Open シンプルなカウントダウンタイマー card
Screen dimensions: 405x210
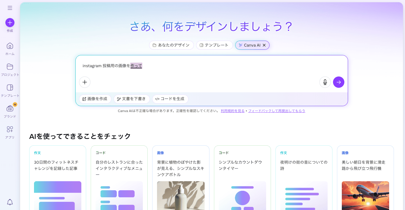(242, 178)
